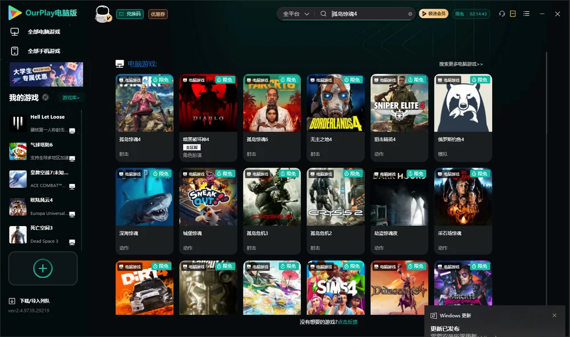Click the 限免 countdown timer badge

click(x=471, y=14)
